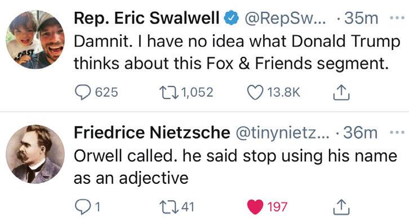Screen dimensions: 409x221
Task: Share Eric Swalwell's tweet via the upload icon
Action: click(341, 92)
